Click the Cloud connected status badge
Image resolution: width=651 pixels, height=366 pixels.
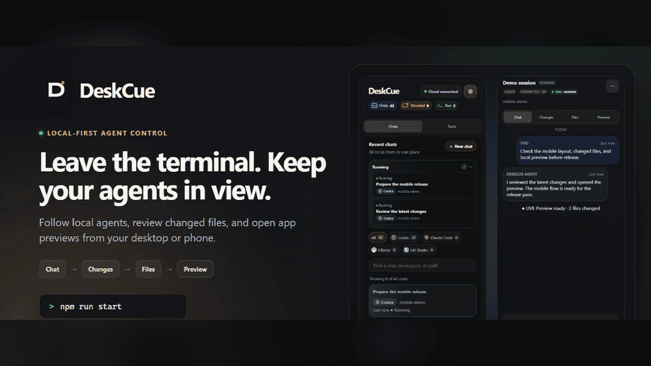coord(441,91)
